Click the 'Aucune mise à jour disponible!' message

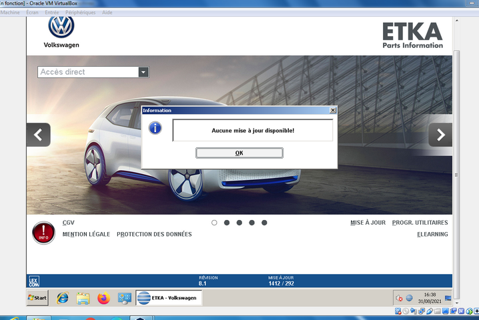[x=253, y=131]
